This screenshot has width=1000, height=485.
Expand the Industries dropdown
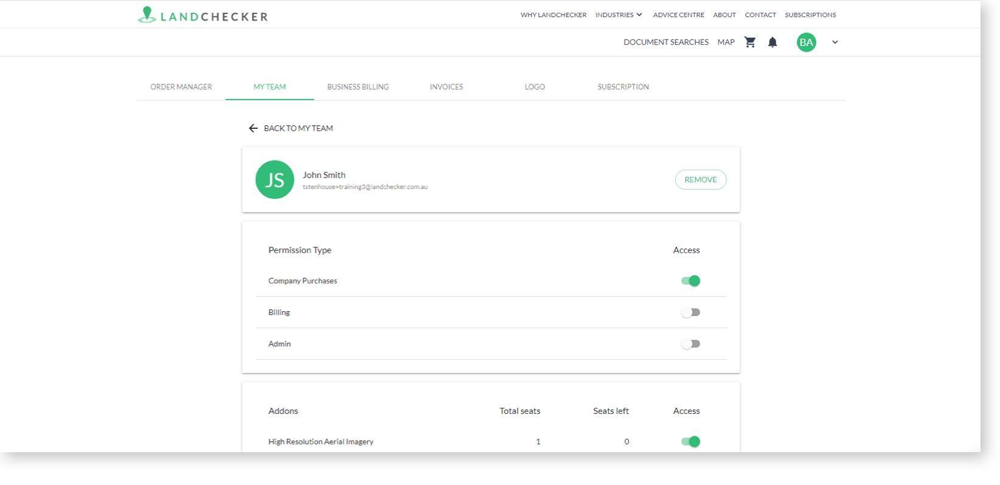coord(619,15)
